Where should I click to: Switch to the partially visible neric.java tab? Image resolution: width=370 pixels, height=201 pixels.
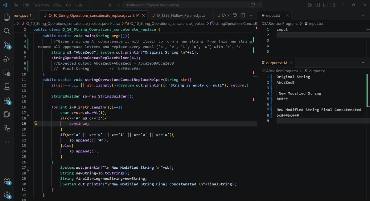27,15
